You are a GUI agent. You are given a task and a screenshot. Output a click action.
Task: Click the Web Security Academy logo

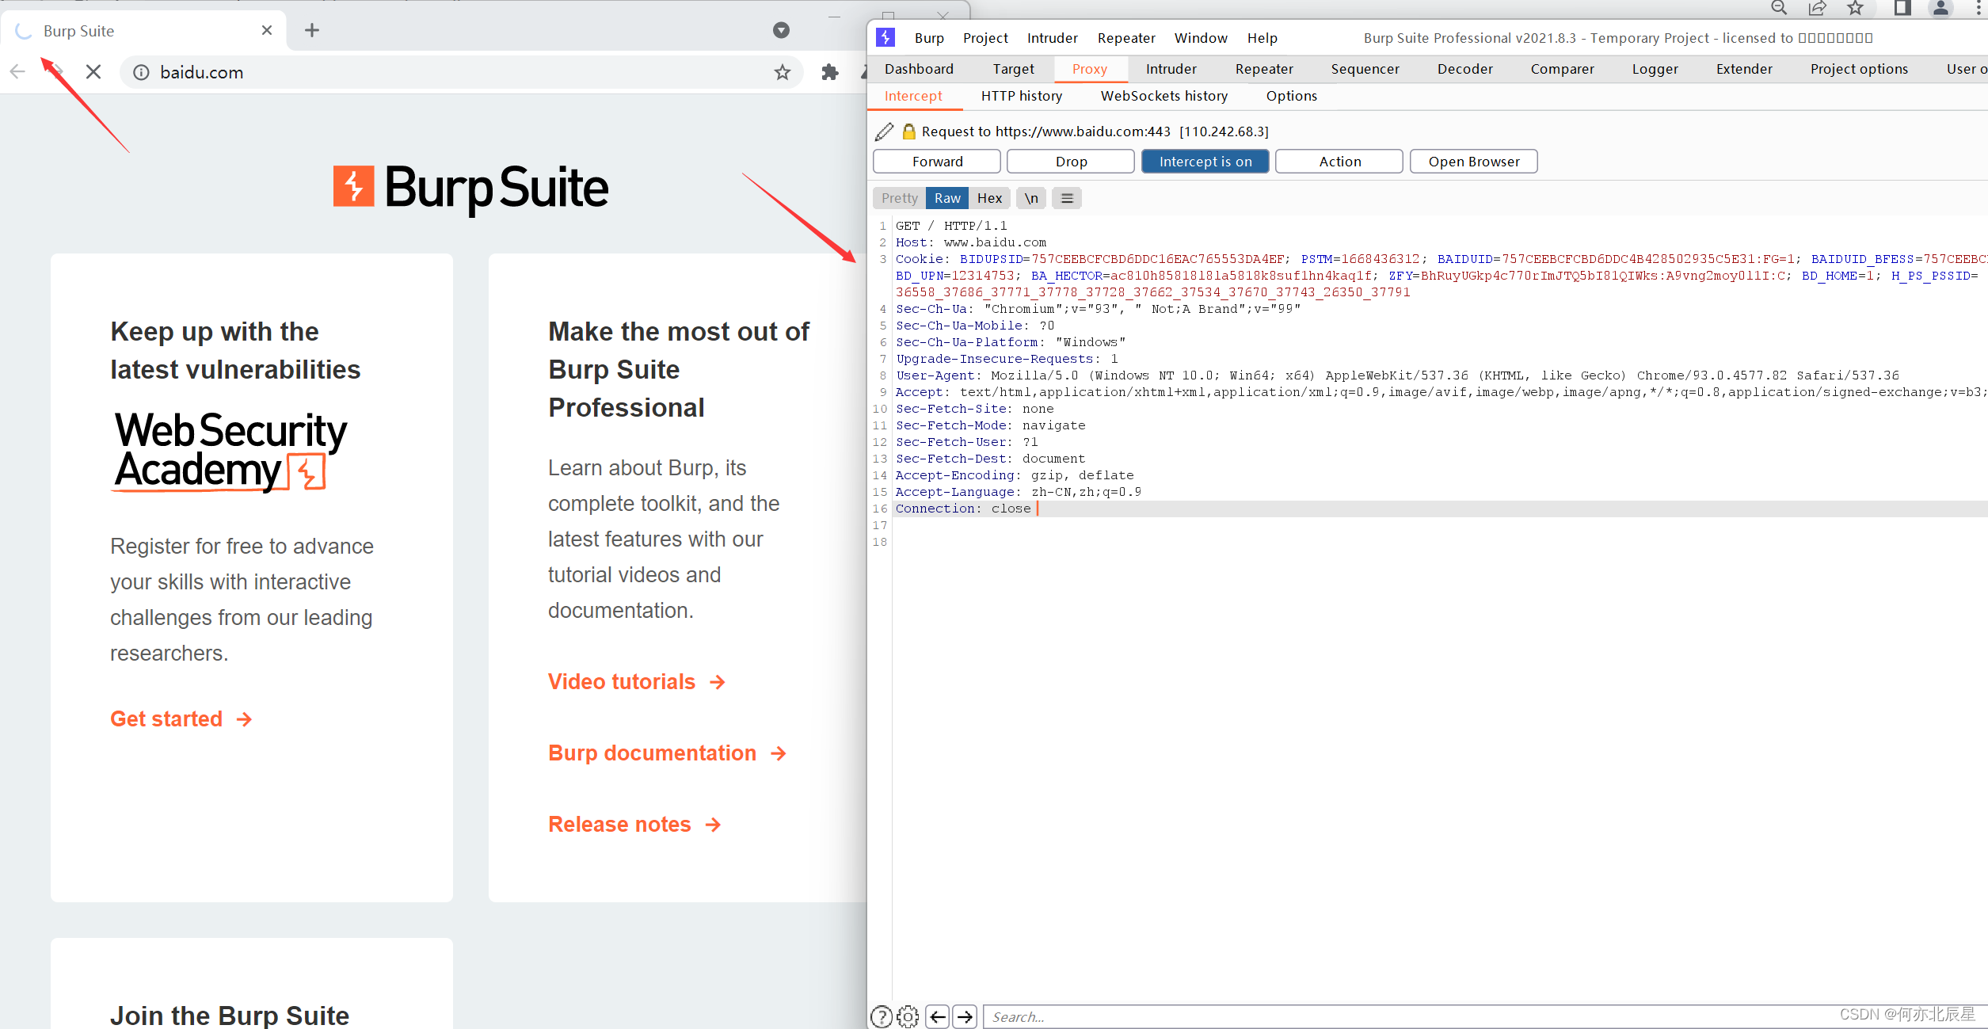click(230, 452)
